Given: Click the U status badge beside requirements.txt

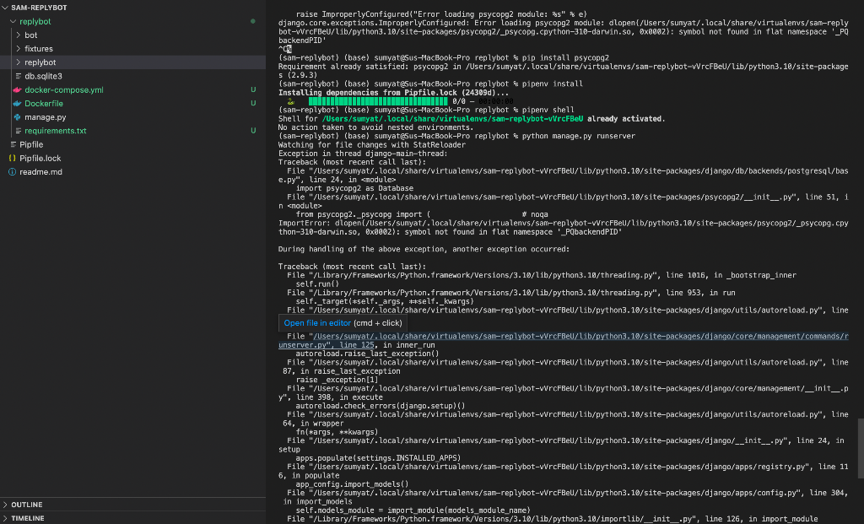Looking at the screenshot, I should pyautogui.click(x=253, y=131).
